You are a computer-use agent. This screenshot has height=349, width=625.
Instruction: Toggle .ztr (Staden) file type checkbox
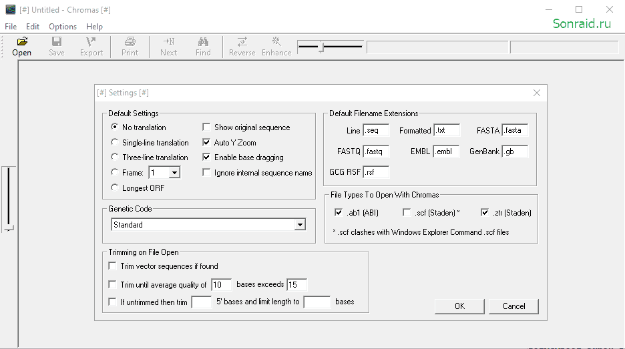coord(485,212)
